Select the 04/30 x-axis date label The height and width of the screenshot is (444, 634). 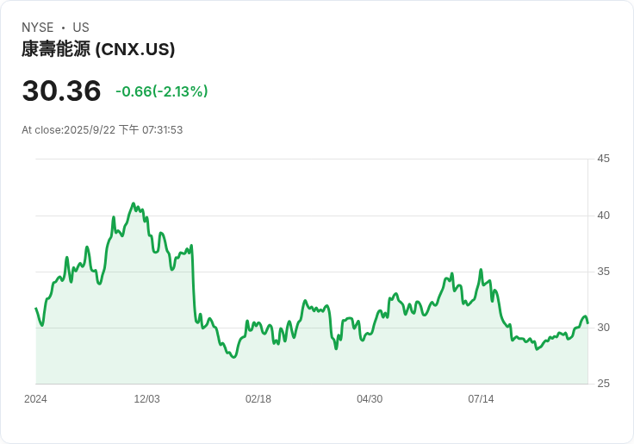click(x=370, y=399)
